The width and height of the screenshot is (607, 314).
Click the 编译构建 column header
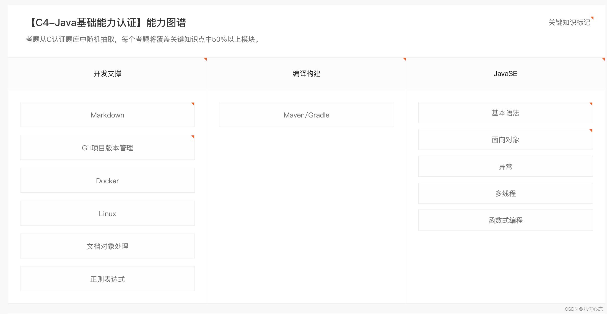pyautogui.click(x=307, y=74)
